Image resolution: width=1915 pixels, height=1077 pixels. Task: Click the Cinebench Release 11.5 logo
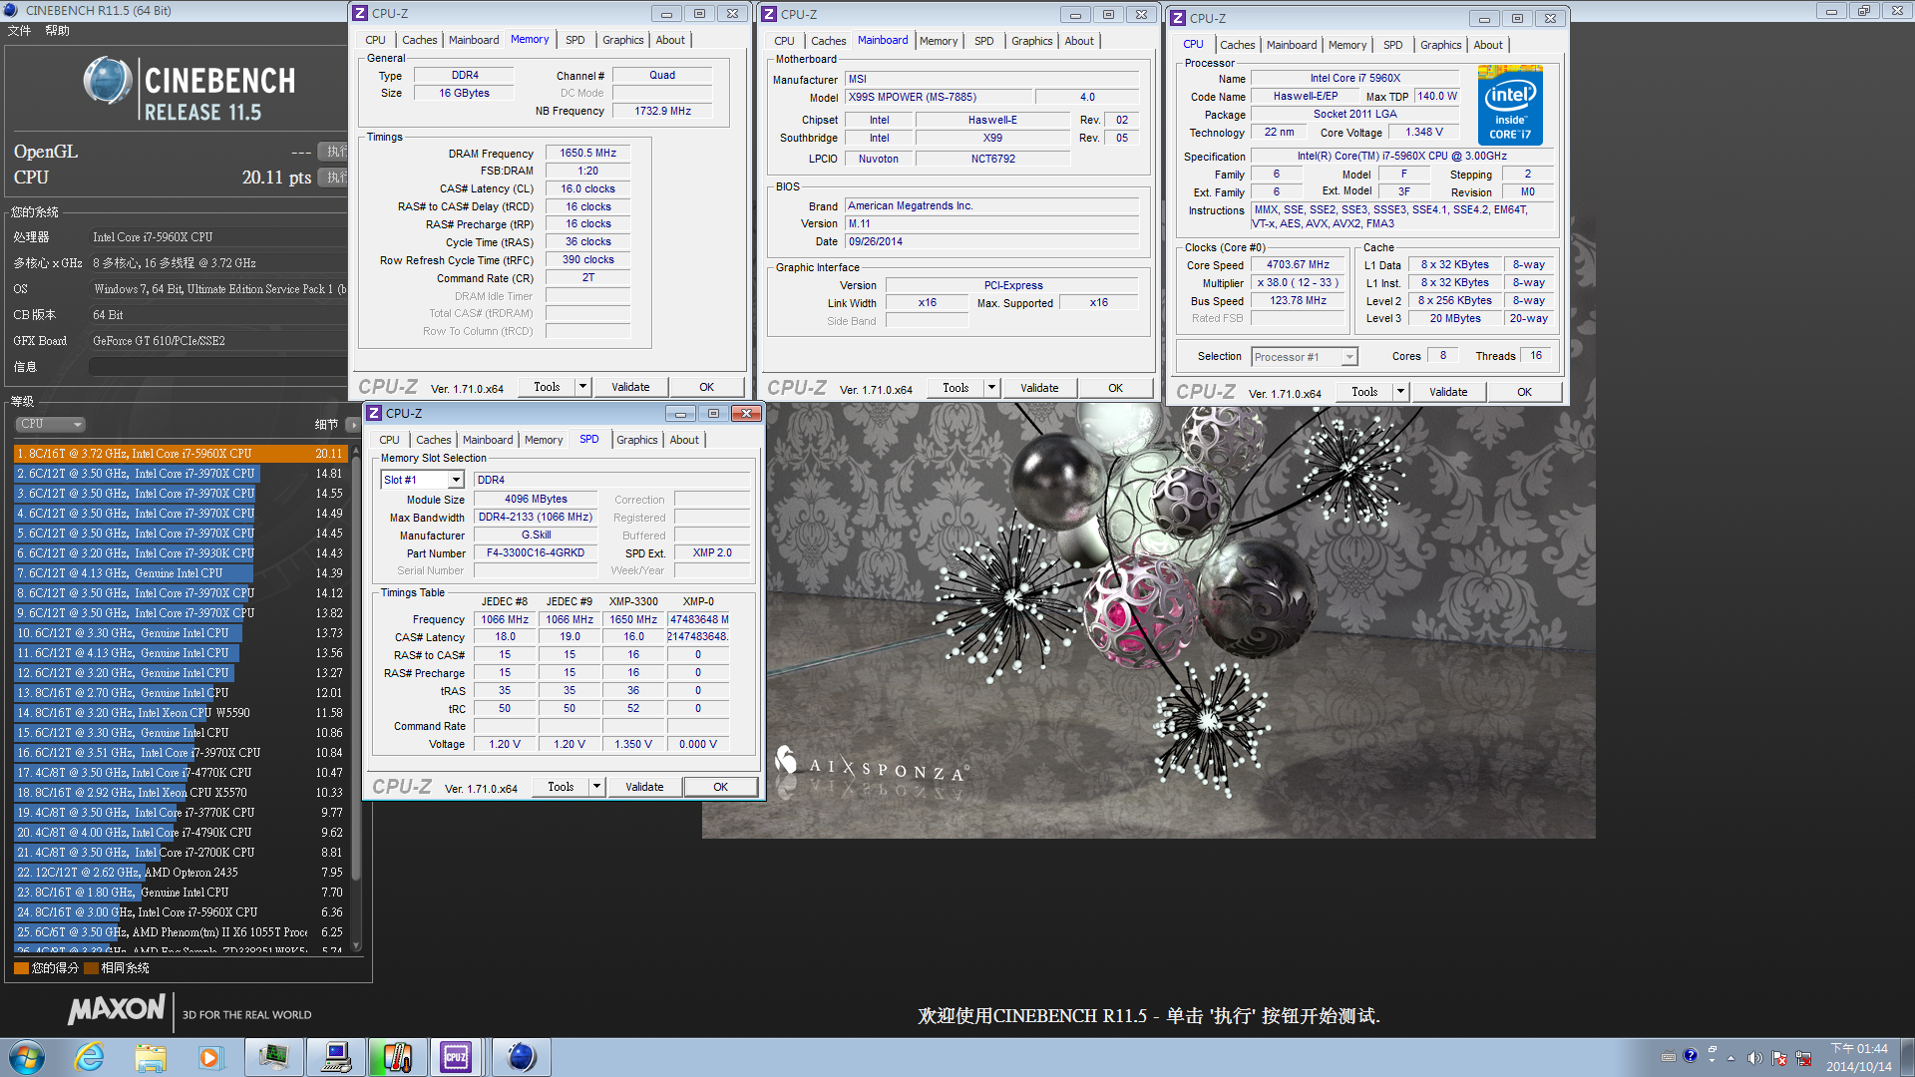point(190,89)
